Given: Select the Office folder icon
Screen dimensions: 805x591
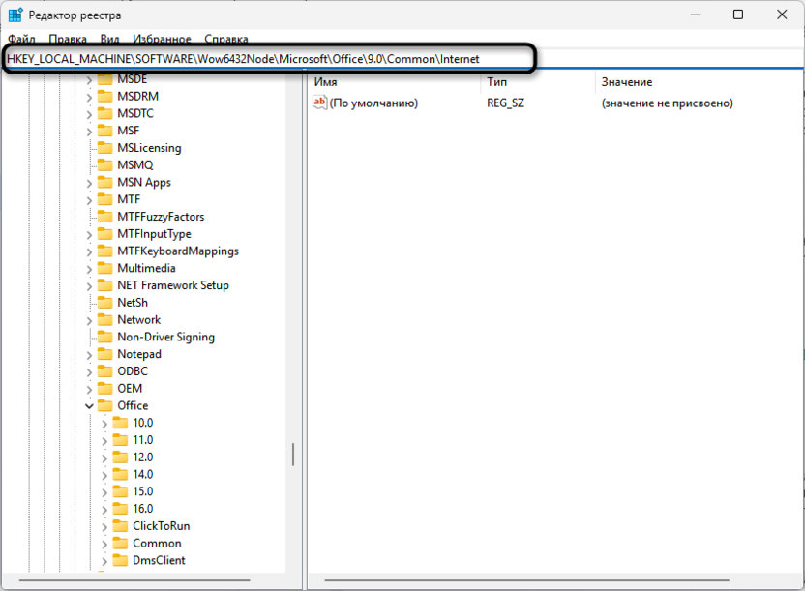Looking at the screenshot, I should click(x=104, y=405).
